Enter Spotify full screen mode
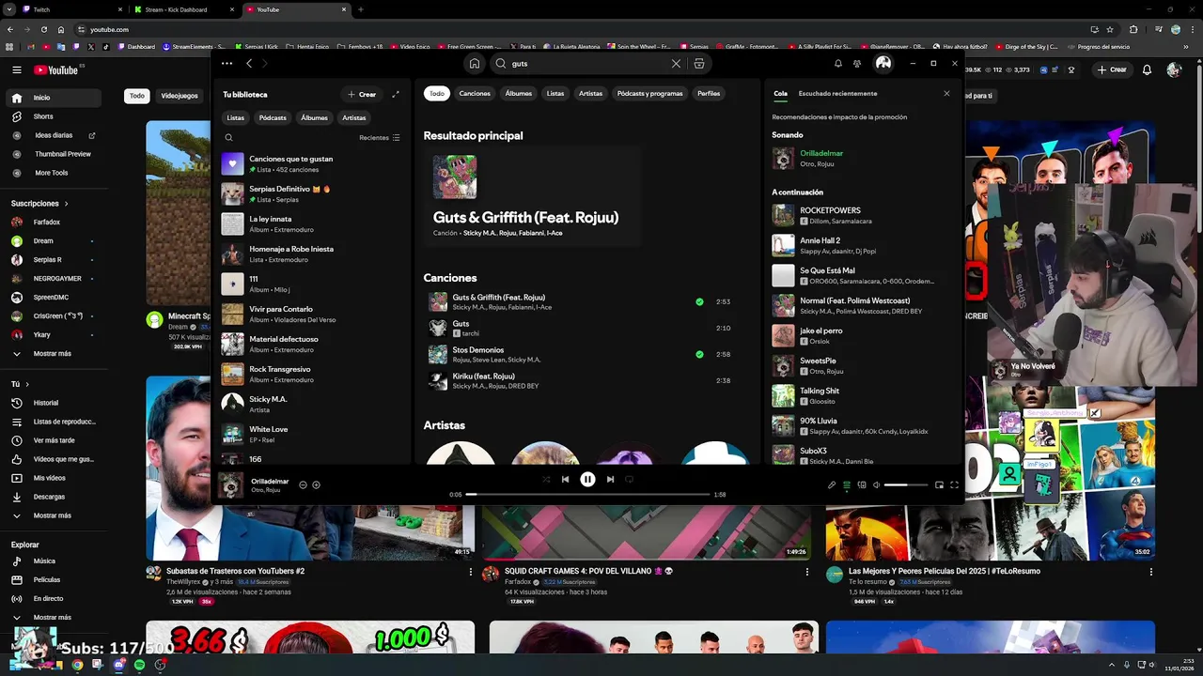This screenshot has width=1203, height=676. pos(954,485)
